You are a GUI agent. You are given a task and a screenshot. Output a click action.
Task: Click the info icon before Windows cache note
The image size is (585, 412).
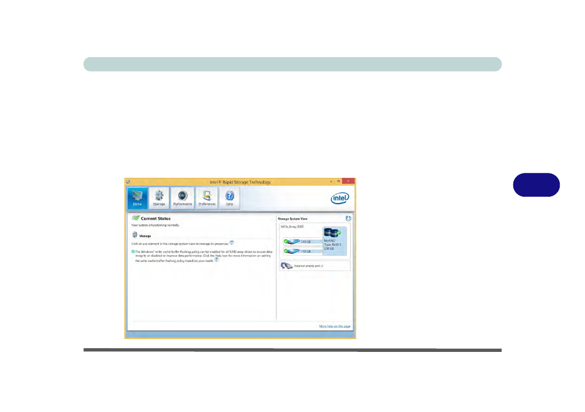[x=133, y=251]
